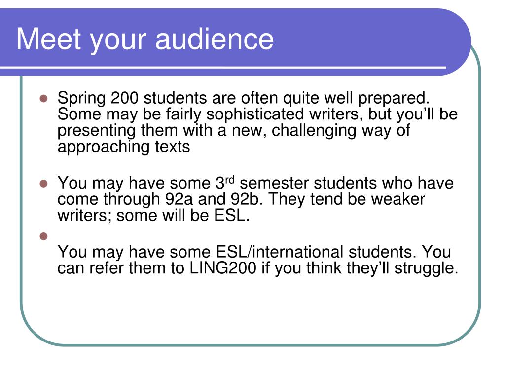Select the bullet dot before 'Spring 200 students'
The image size is (505, 379).
43,98
